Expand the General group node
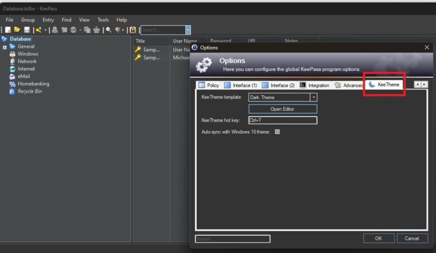This screenshot has width=436, height=253. point(5,47)
